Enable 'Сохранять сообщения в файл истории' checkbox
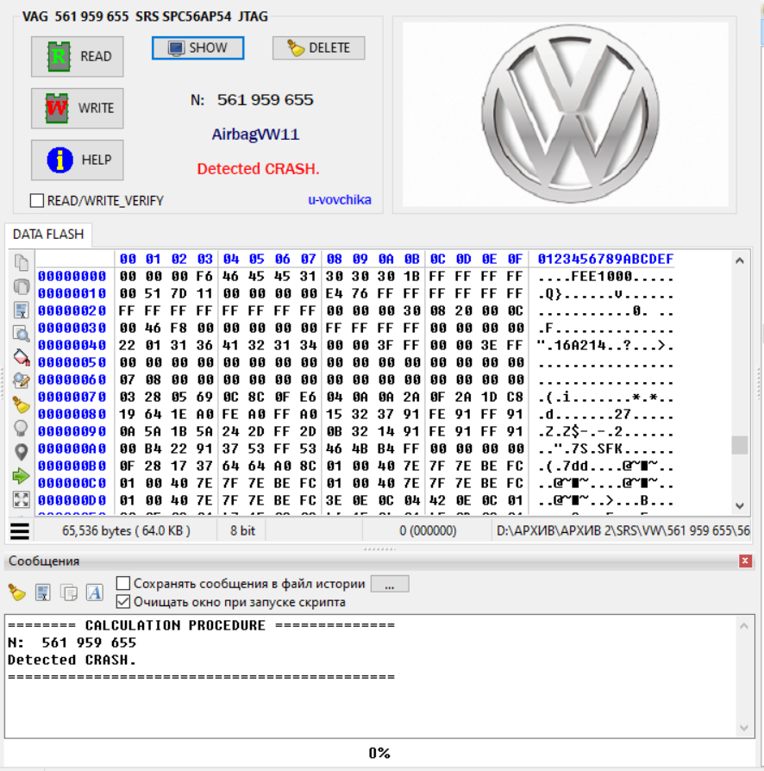 tap(123, 584)
